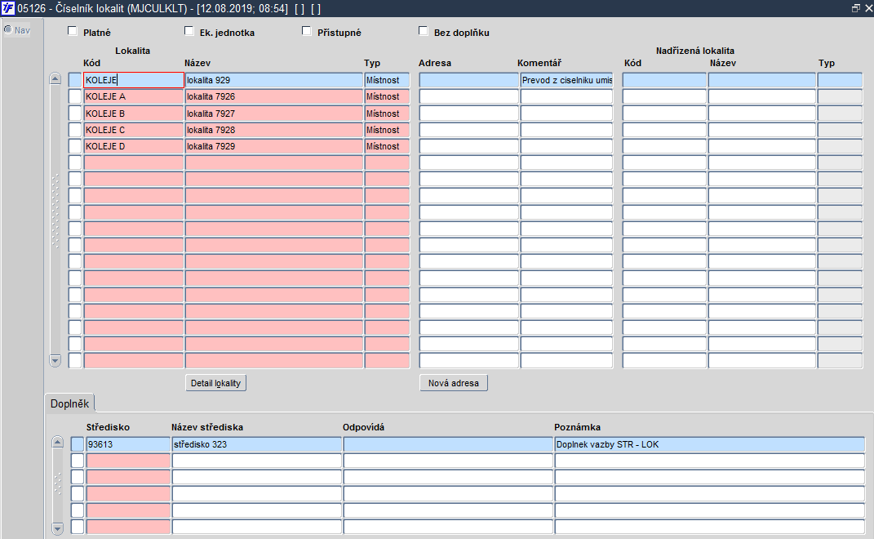Click scroll-down arrow of locality list
Image resolution: width=874 pixels, height=539 pixels.
coord(55,360)
